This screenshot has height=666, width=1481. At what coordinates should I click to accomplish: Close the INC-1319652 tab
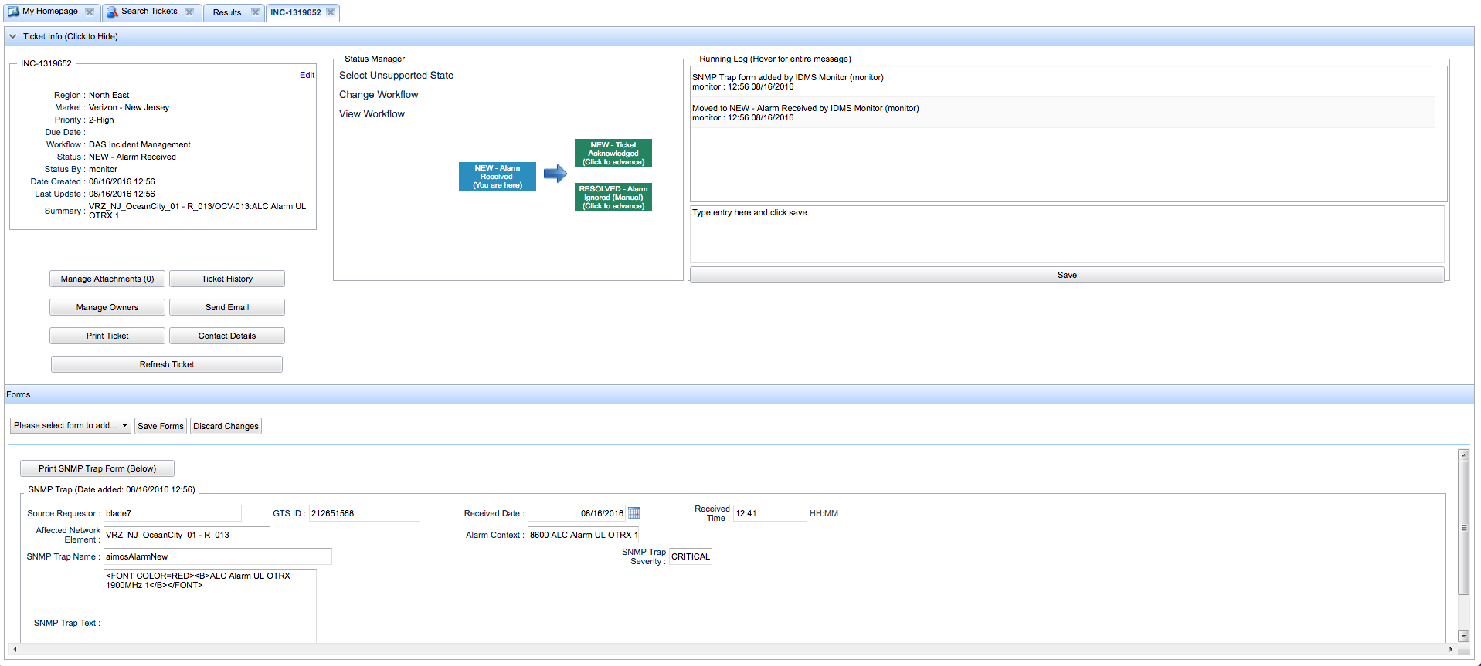click(331, 12)
